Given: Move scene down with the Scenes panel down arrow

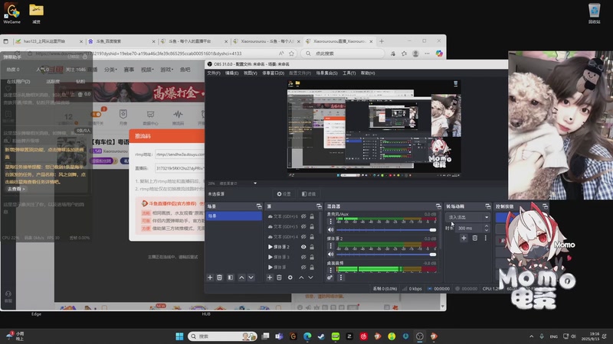Looking at the screenshot, I should [x=251, y=277].
